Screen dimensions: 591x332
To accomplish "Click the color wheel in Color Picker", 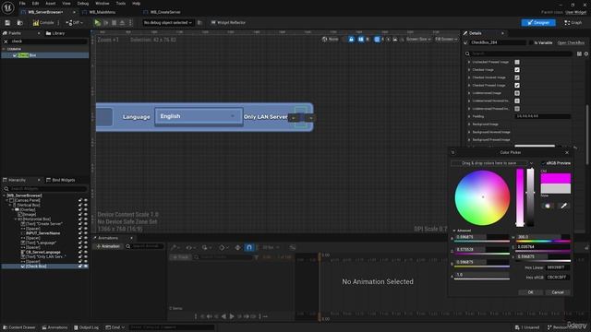I will [x=482, y=197].
